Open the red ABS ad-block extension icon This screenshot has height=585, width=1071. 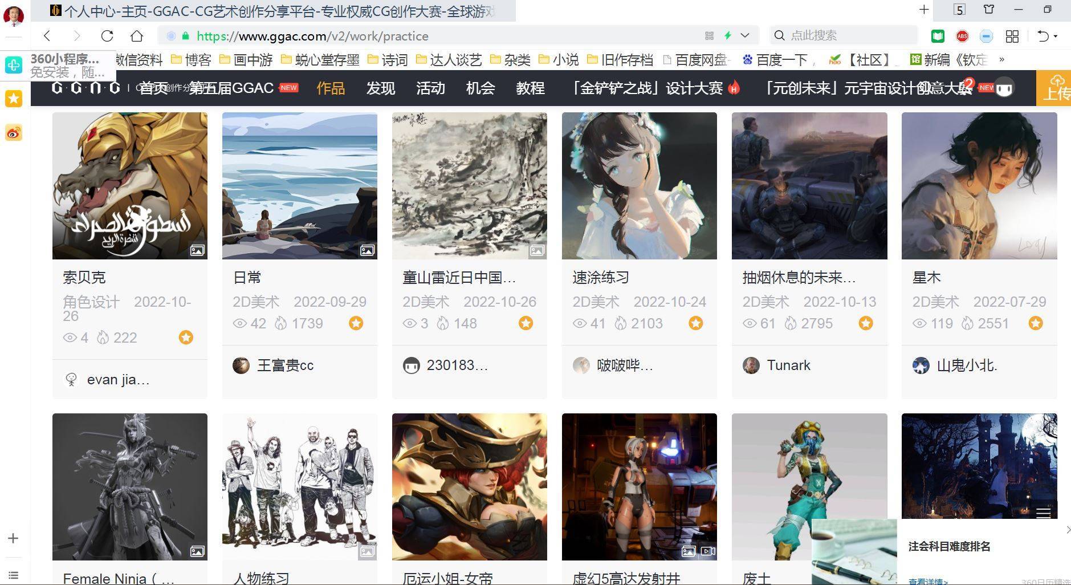(962, 36)
